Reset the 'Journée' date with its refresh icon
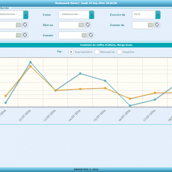 [x=91, y=35]
